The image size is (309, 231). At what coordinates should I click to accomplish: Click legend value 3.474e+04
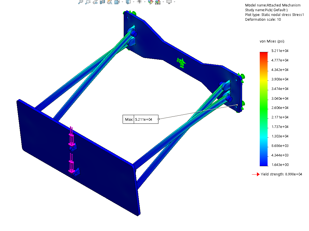[x=280, y=89]
